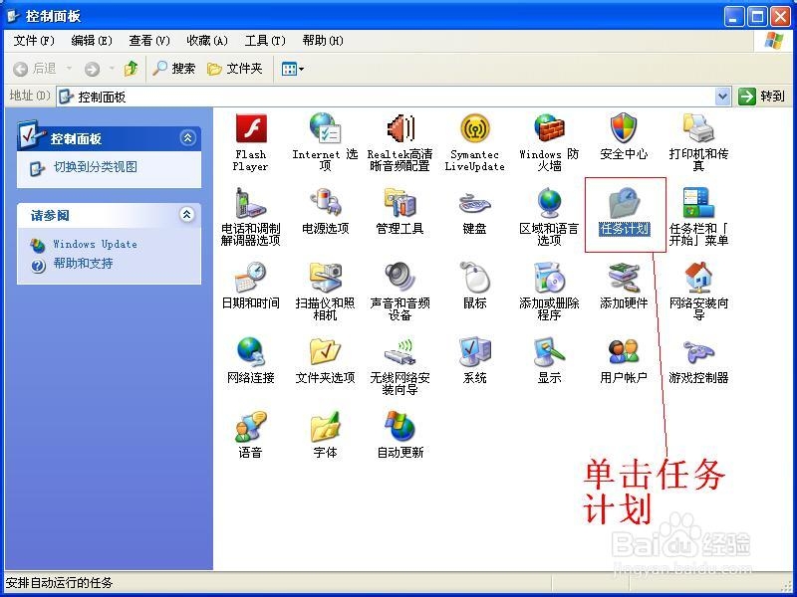
Task: Open 任务栏和「开始」菜单 icon
Action: click(698, 203)
